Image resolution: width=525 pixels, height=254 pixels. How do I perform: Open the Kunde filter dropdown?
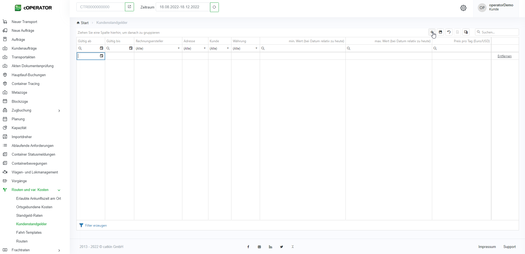click(228, 48)
